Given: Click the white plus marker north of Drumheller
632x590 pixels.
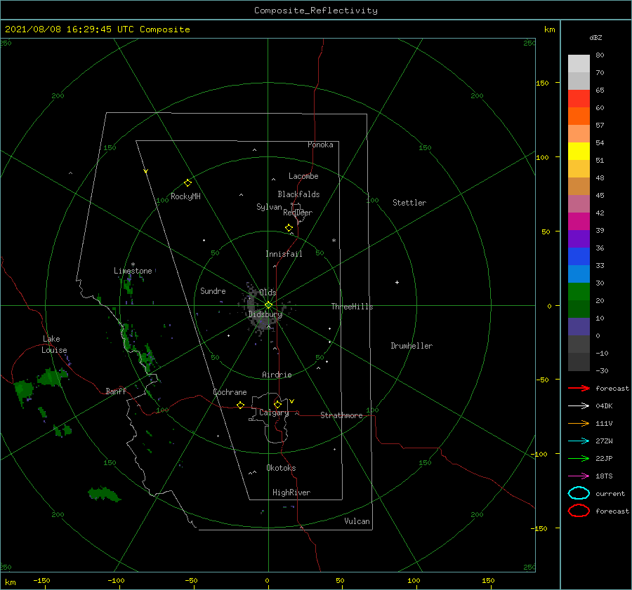Looking at the screenshot, I should click(x=397, y=282).
